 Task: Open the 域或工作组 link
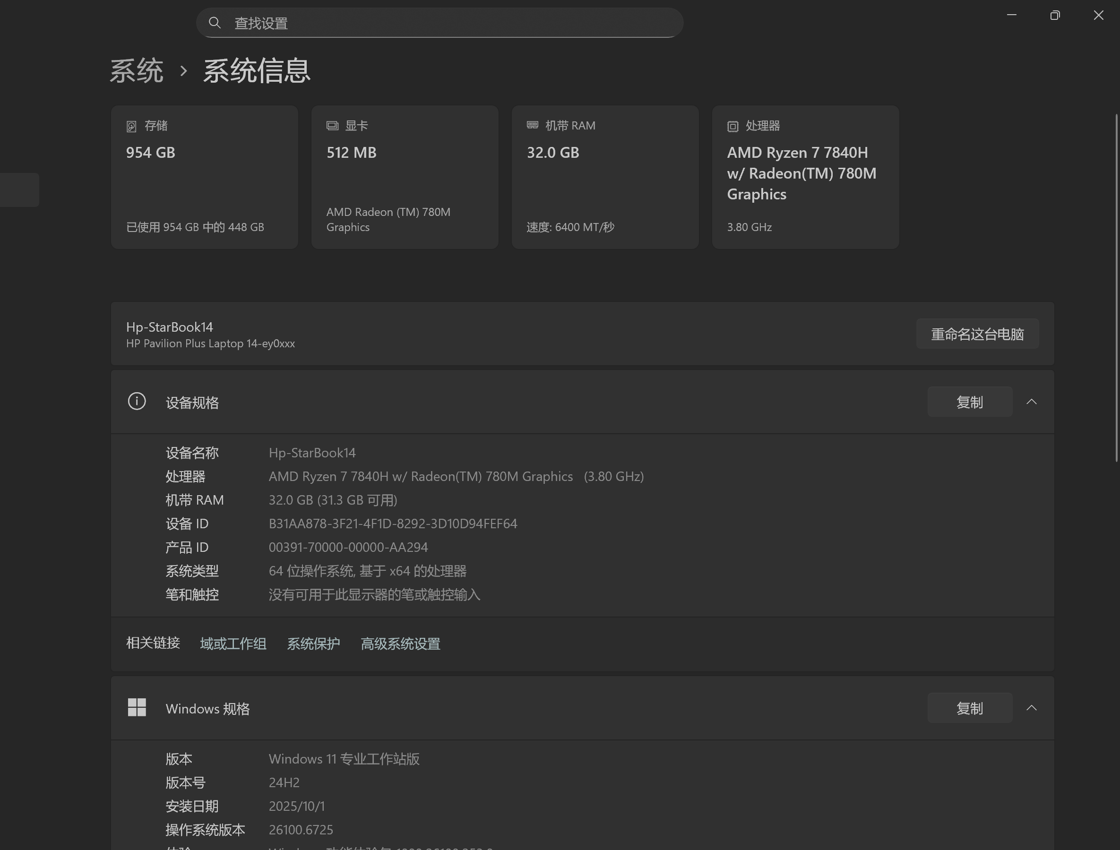pyautogui.click(x=233, y=644)
